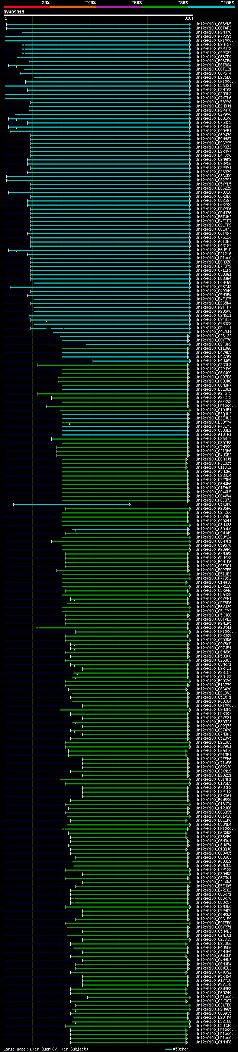This screenshot has height=1052, width=238.
Task: Click the white AV409315 query bar
Action: click(x=98, y=15)
